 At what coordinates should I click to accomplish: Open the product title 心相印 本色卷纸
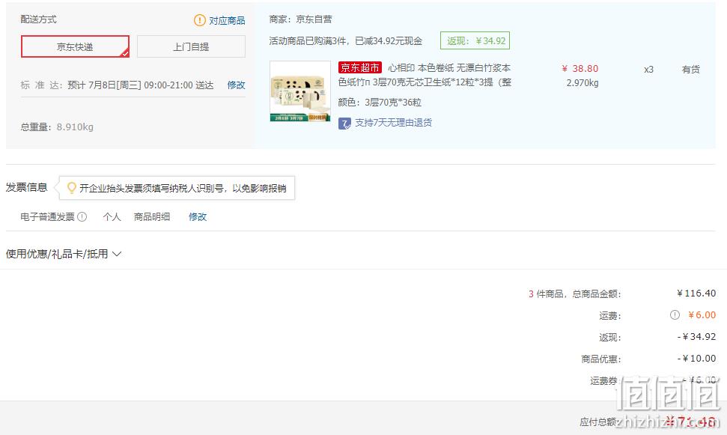(x=425, y=75)
